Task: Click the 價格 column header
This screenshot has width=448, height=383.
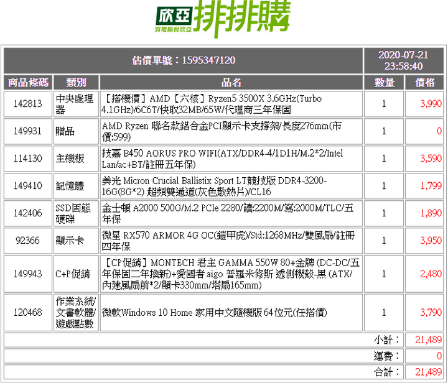Action: [x=424, y=83]
